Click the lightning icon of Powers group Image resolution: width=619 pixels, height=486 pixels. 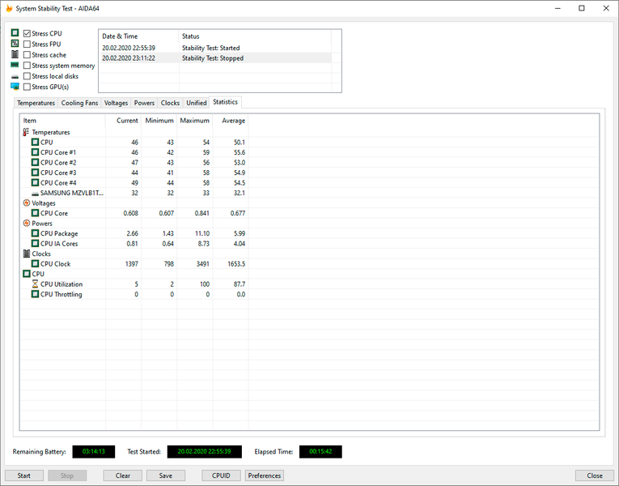point(27,224)
